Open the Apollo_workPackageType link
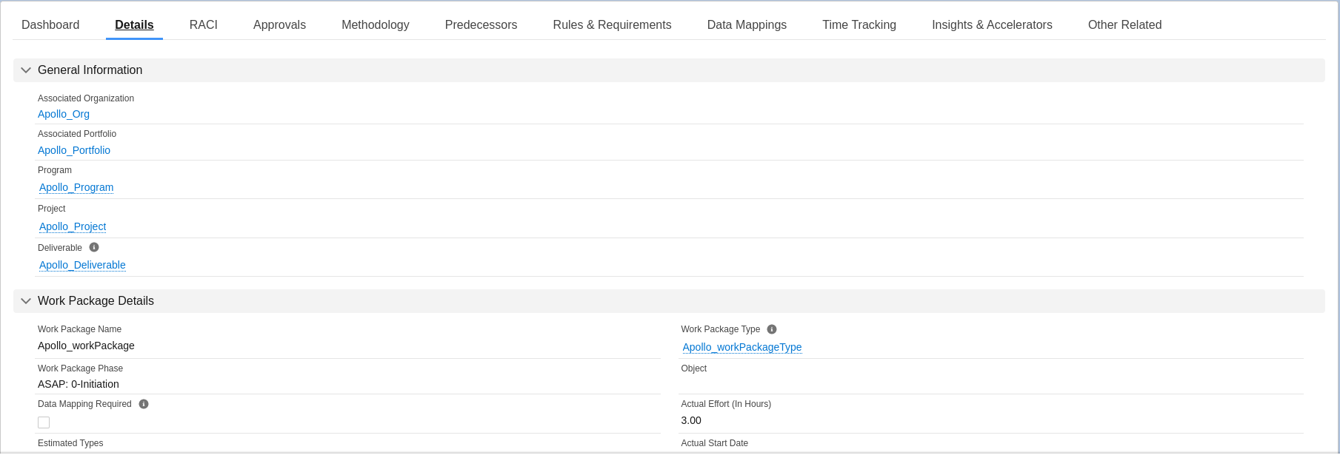Image resolution: width=1340 pixels, height=458 pixels. [742, 347]
